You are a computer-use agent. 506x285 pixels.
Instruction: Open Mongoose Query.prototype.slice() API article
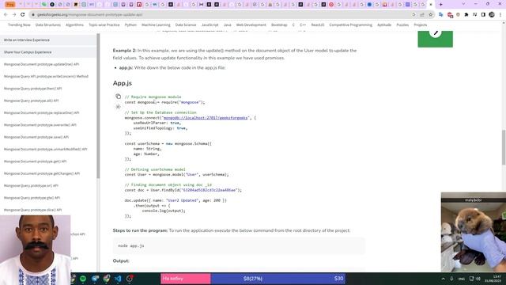(x=32, y=210)
